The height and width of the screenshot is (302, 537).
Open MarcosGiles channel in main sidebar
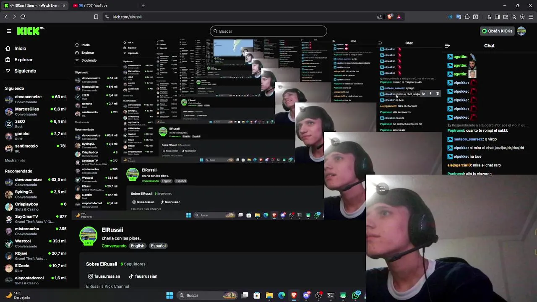[x=36, y=112]
